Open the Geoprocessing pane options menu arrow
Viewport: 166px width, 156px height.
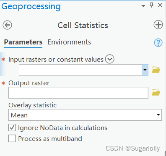pyautogui.click(x=143, y=6)
